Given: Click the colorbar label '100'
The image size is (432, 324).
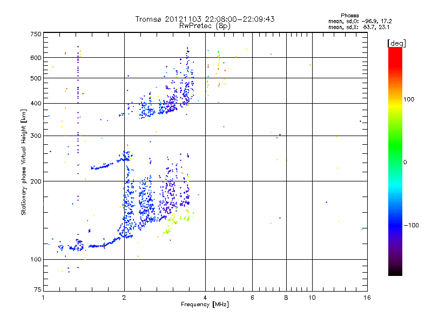Looking at the screenshot, I should coord(409,99).
